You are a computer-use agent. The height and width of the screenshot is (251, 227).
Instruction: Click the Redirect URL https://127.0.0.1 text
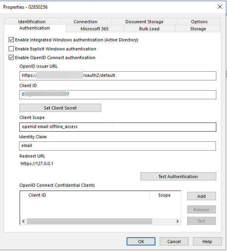point(37,164)
